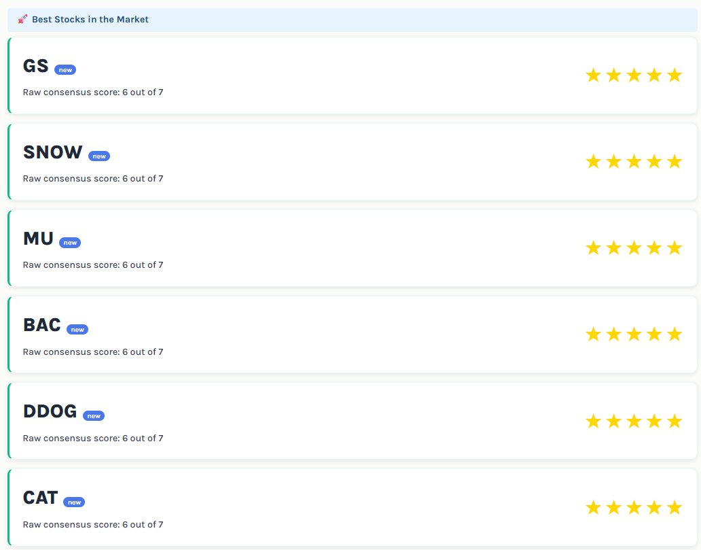Open the SNOW stock ticker

pos(53,152)
